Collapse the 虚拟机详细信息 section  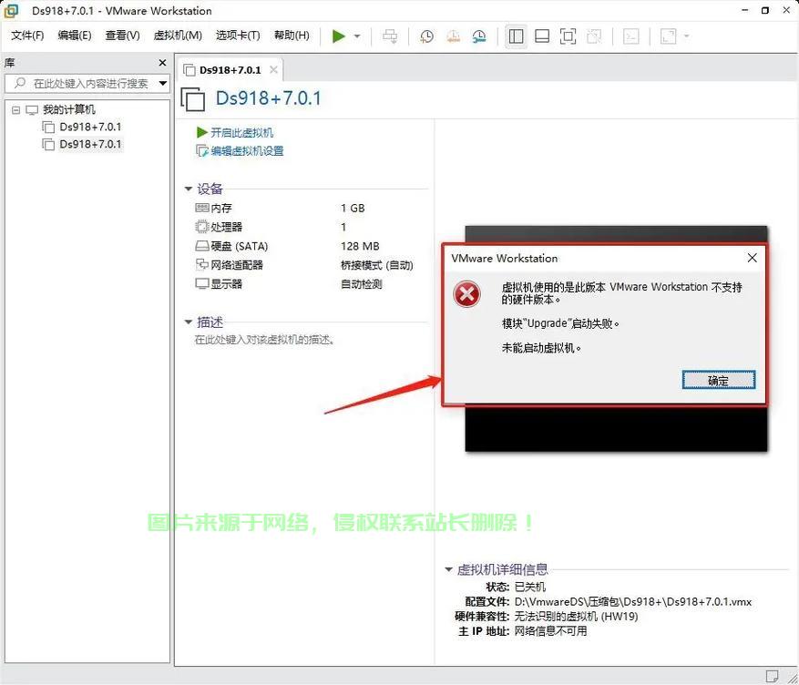(448, 569)
